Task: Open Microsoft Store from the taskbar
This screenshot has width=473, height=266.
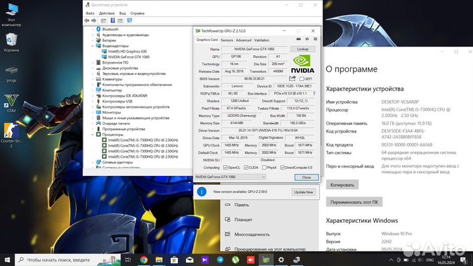Action: (x=174, y=259)
